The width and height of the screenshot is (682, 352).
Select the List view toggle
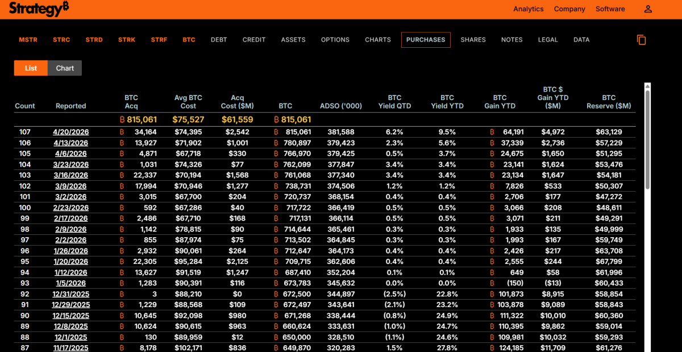point(31,68)
